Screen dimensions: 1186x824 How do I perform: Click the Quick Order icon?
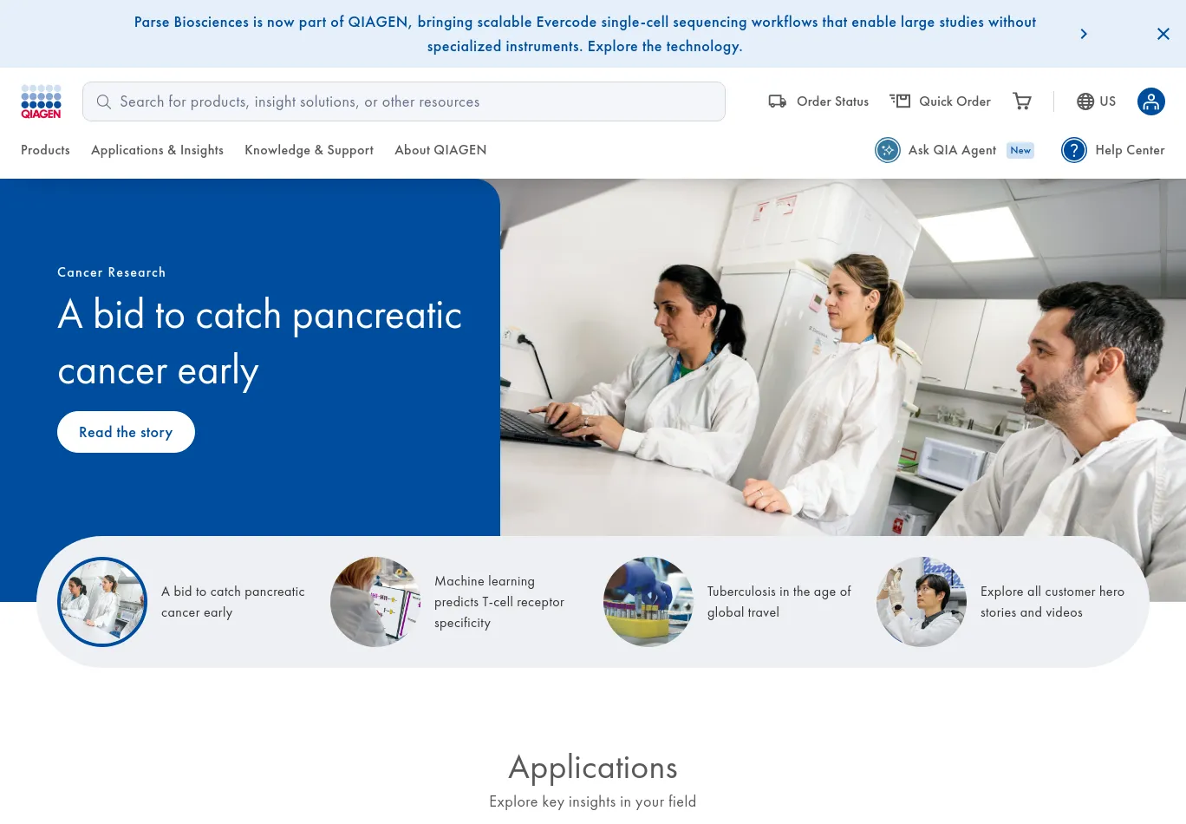[x=901, y=101]
